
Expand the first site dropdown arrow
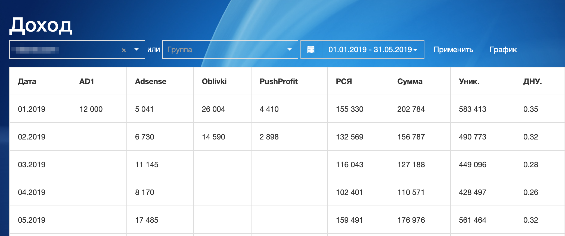tap(136, 49)
